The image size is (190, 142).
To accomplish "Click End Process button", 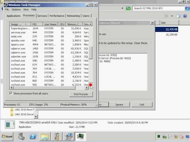I will (x=81, y=94).
